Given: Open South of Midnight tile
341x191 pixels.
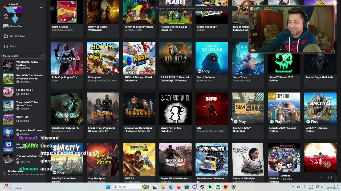Looking at the screenshot, I should click(248, 163).
